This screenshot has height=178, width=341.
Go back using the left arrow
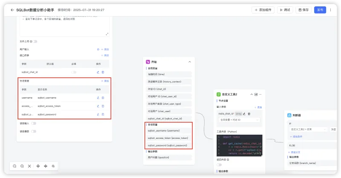(12, 10)
